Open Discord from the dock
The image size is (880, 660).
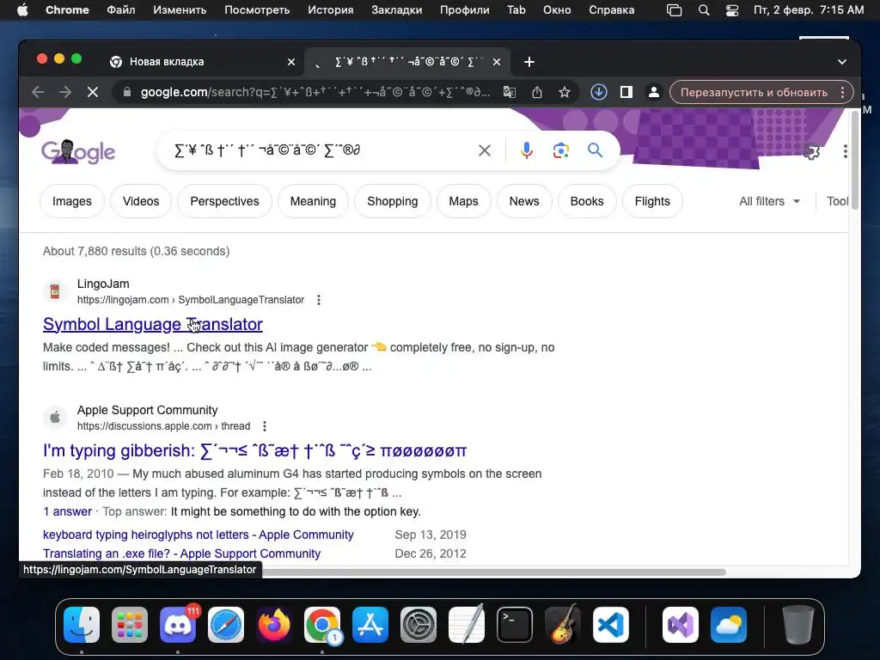coord(178,625)
